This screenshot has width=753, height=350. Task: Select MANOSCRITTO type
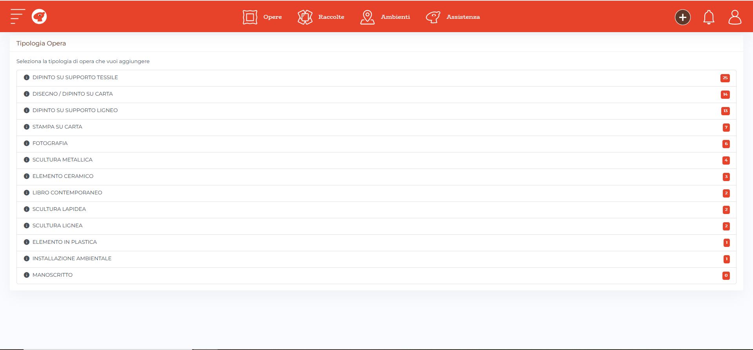pos(376,276)
